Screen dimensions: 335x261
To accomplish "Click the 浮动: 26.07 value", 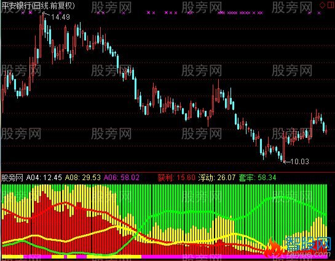I will click(x=217, y=178).
